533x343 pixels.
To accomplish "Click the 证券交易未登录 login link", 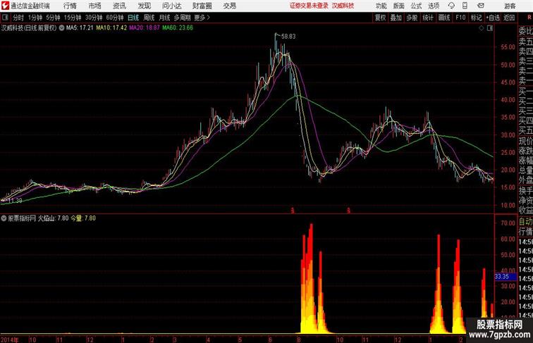I will 309,6.
